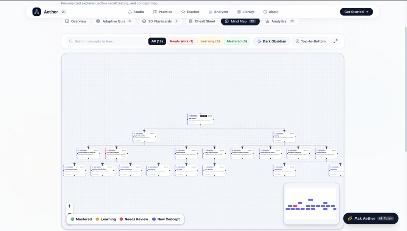Focus the Search concepts in tree field

pyautogui.click(x=106, y=41)
